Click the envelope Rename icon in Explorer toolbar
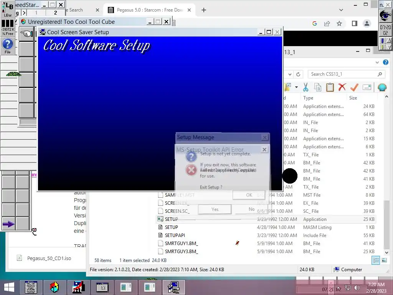The image size is (393, 295). tap(367, 87)
